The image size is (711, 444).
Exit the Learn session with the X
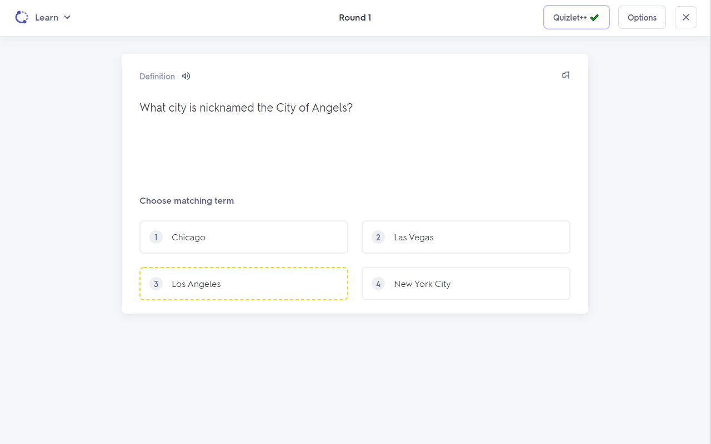tap(685, 17)
